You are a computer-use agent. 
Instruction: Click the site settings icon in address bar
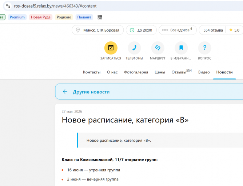coord(8,6)
